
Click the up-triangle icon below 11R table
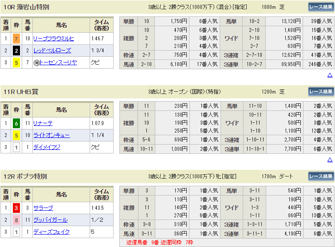pyautogui.click(x=330, y=160)
